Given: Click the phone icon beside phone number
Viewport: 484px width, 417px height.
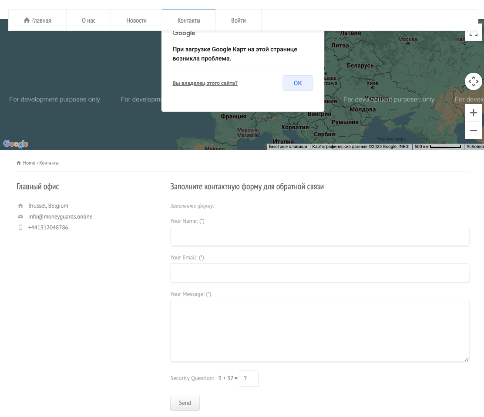Looking at the screenshot, I should click(x=20, y=228).
